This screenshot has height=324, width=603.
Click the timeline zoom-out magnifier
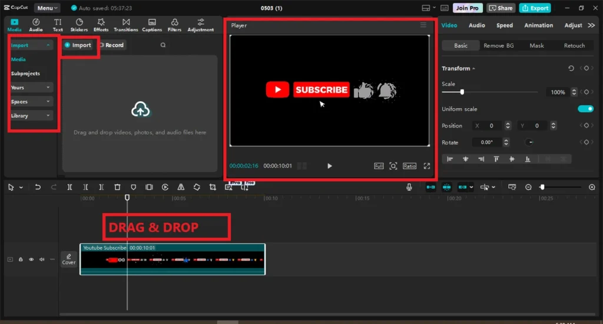pos(528,187)
